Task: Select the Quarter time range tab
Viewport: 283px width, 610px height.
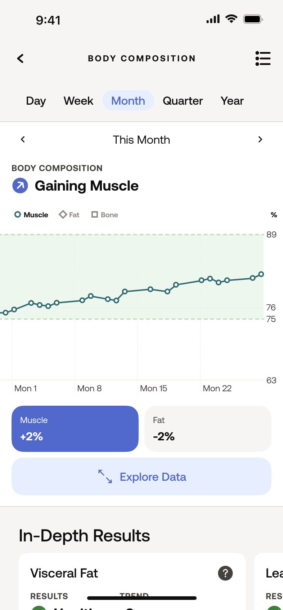Action: (x=183, y=101)
